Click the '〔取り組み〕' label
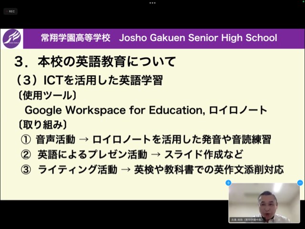The height and width of the screenshot is (229, 305). pyautogui.click(x=42, y=125)
